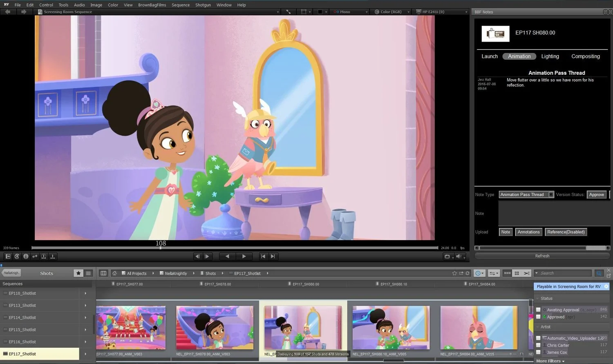This screenshot has width=613, height=364.
Task: Click the home icon in breadcrumb
Action: coord(115,273)
